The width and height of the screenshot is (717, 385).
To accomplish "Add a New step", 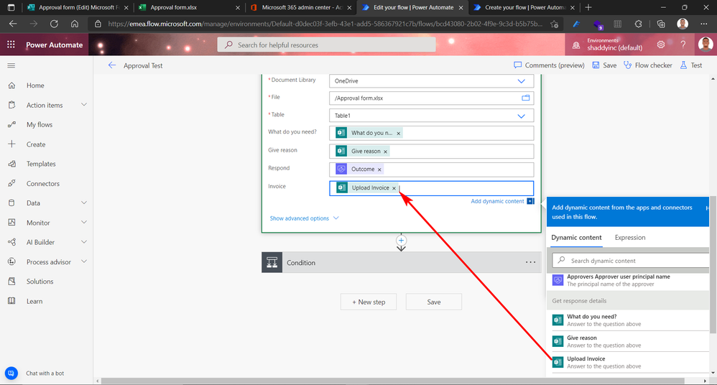I will (x=368, y=302).
